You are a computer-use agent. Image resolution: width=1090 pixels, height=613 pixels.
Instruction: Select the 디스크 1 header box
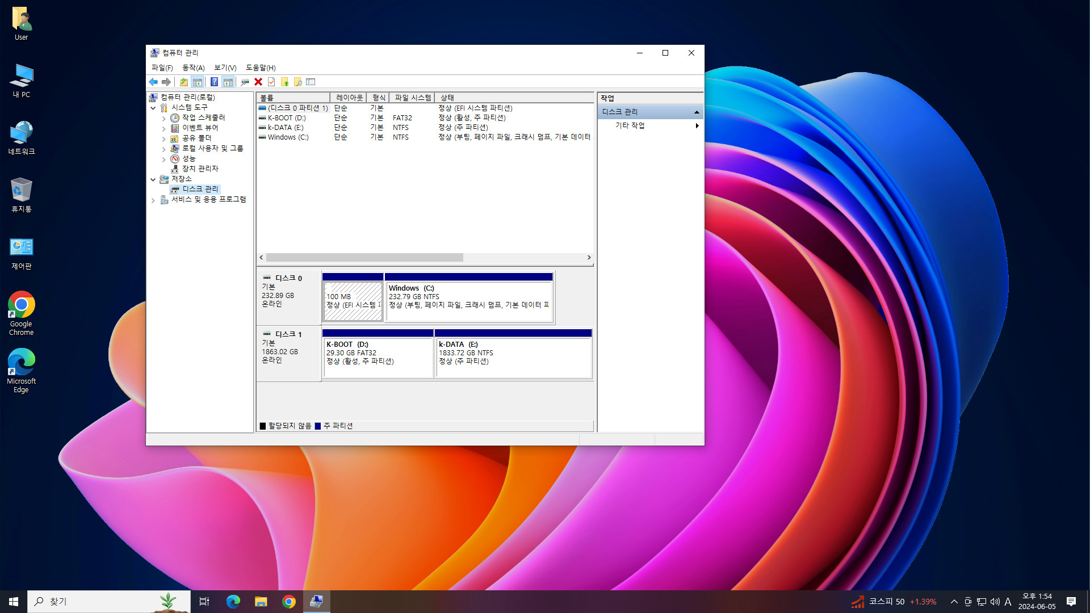pos(289,353)
